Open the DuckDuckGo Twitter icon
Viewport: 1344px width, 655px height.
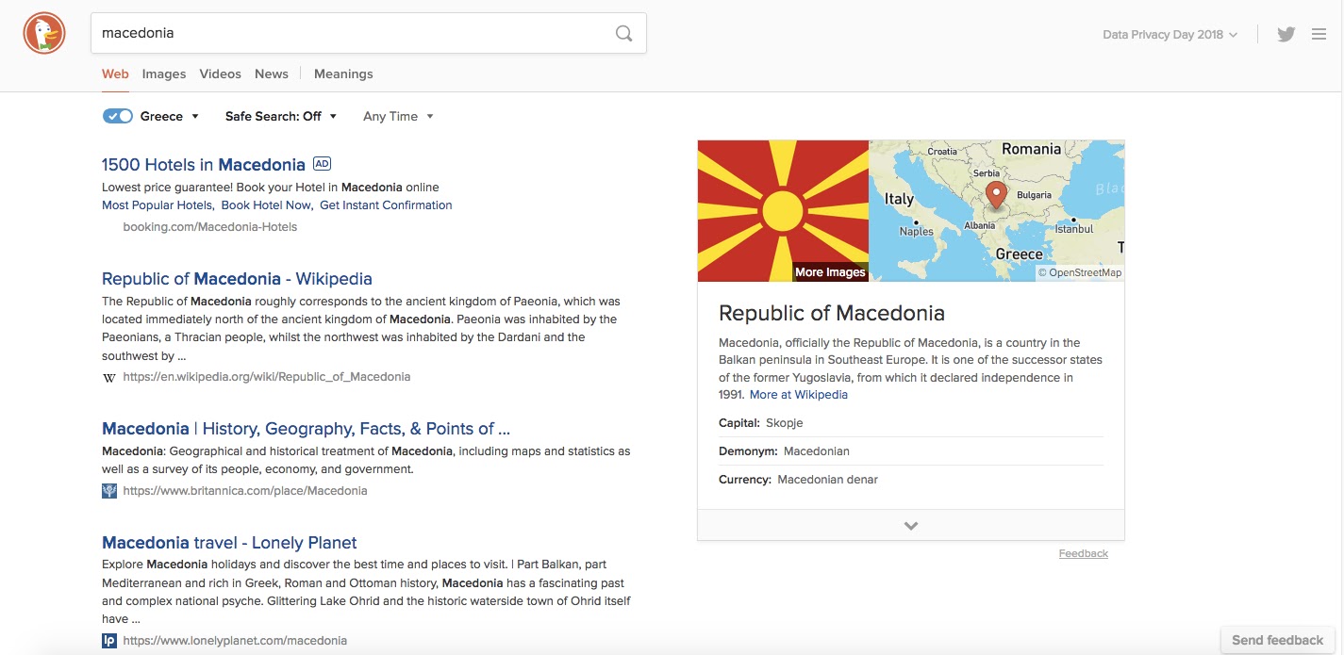click(x=1286, y=34)
